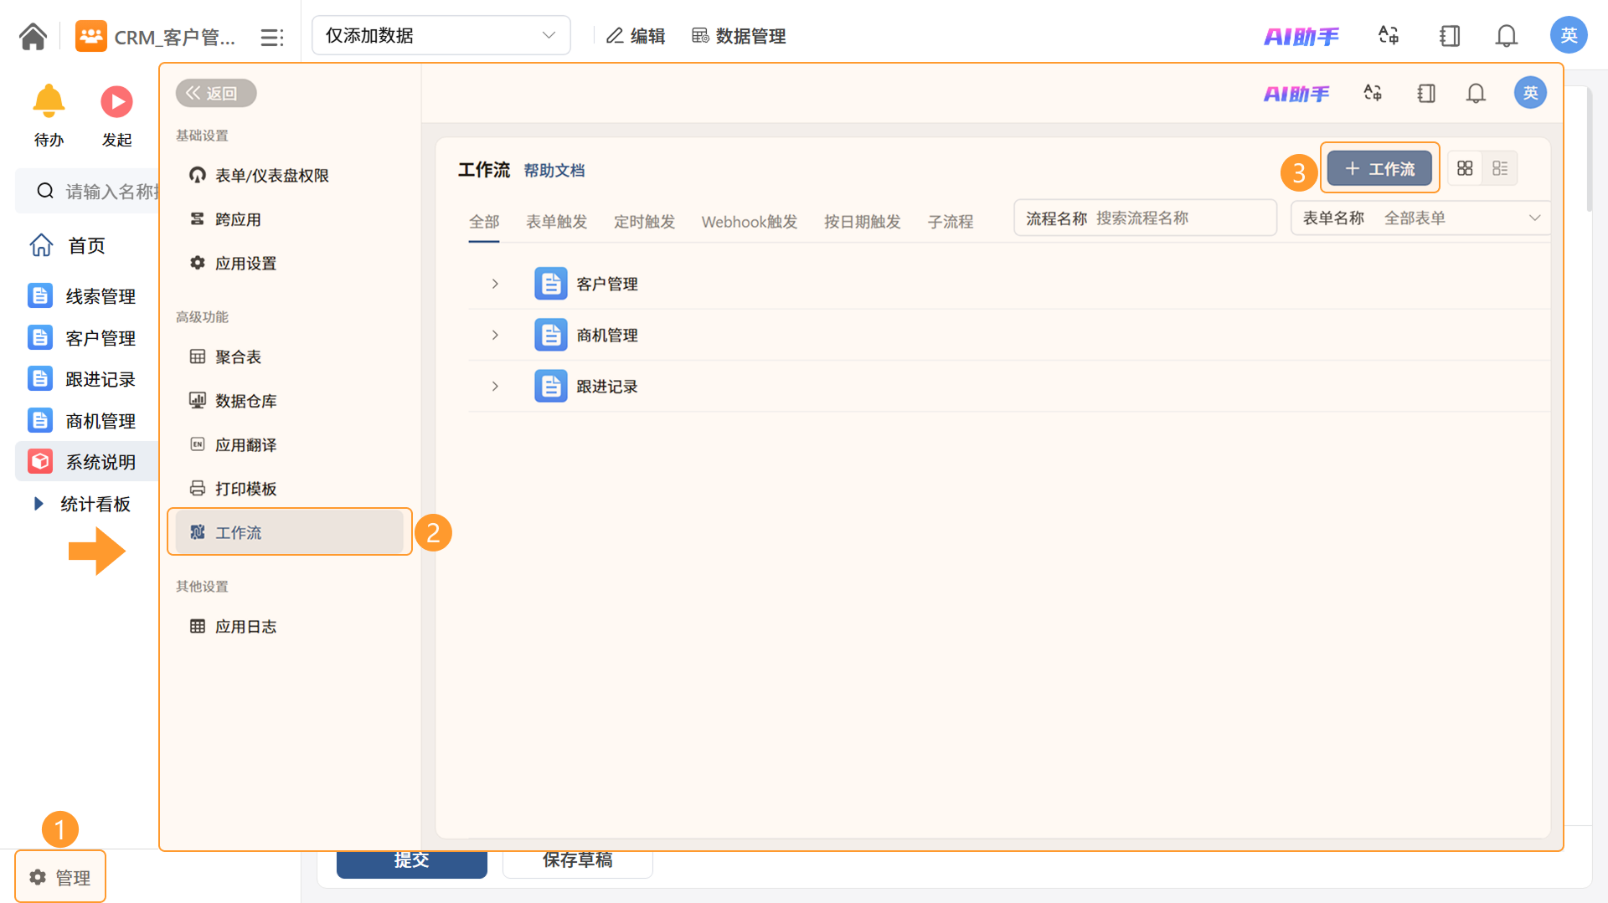Click the 编辑 button in top bar
Viewport: 1608px width, 903px height.
click(x=636, y=36)
